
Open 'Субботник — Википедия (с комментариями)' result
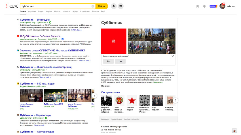pyautogui.click(x=46, y=67)
